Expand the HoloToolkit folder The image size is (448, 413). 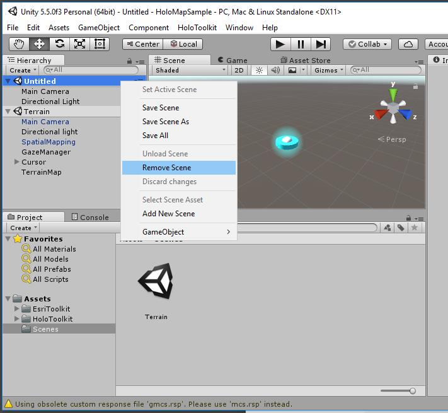[x=16, y=318]
